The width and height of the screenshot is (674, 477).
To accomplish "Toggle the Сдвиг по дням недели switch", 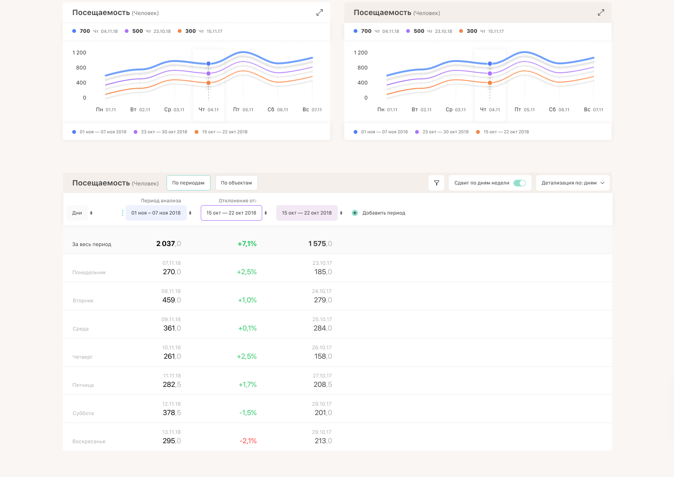I will (x=519, y=183).
